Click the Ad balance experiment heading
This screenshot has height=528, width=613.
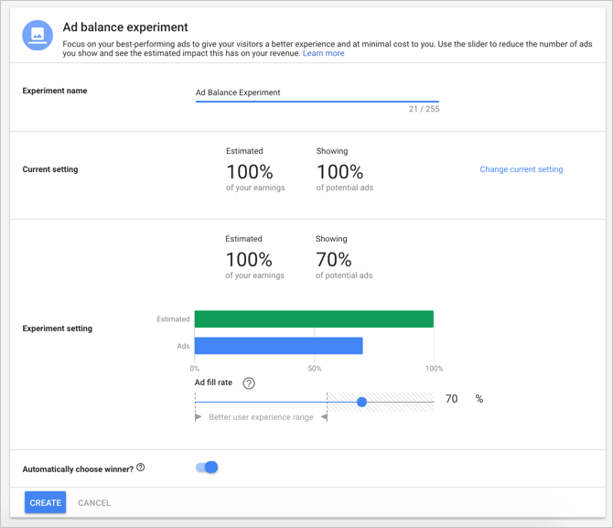pos(125,27)
